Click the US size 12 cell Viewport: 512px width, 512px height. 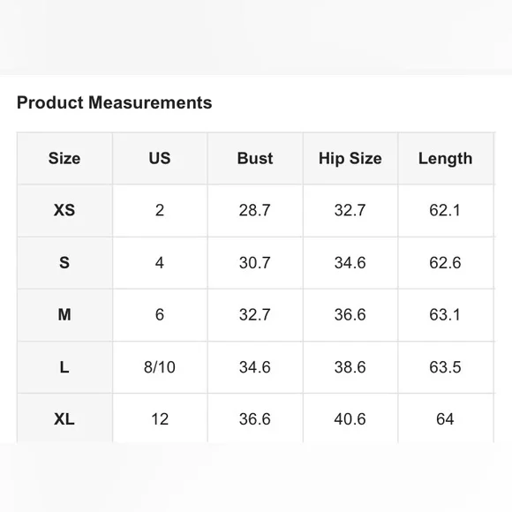[160, 419]
